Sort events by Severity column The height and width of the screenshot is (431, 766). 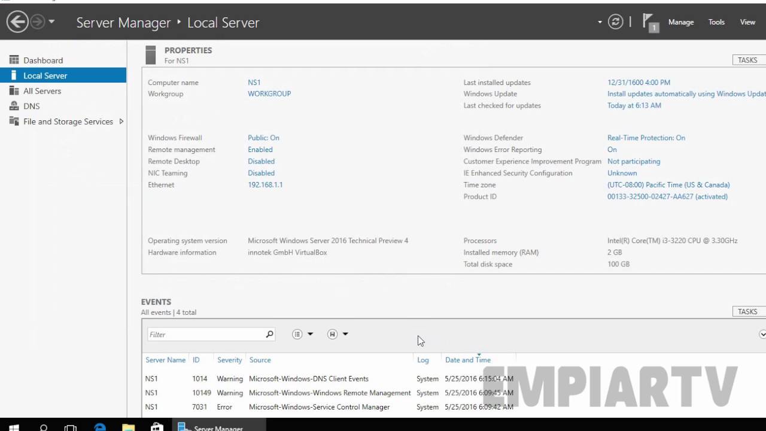coord(230,360)
